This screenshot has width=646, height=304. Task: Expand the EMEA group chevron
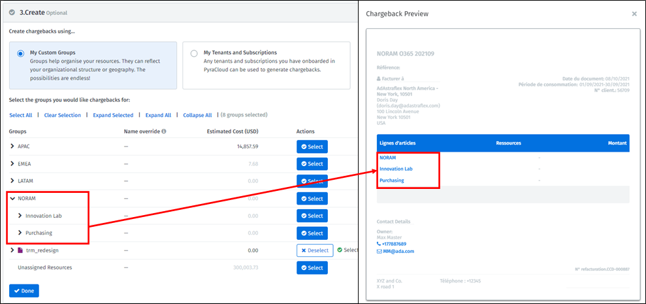[x=12, y=163]
